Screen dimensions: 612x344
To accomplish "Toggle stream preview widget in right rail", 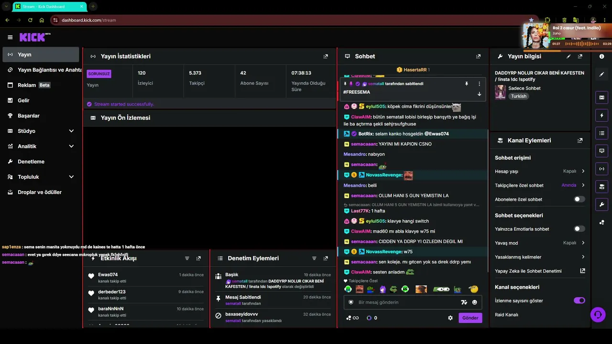I will (601, 98).
